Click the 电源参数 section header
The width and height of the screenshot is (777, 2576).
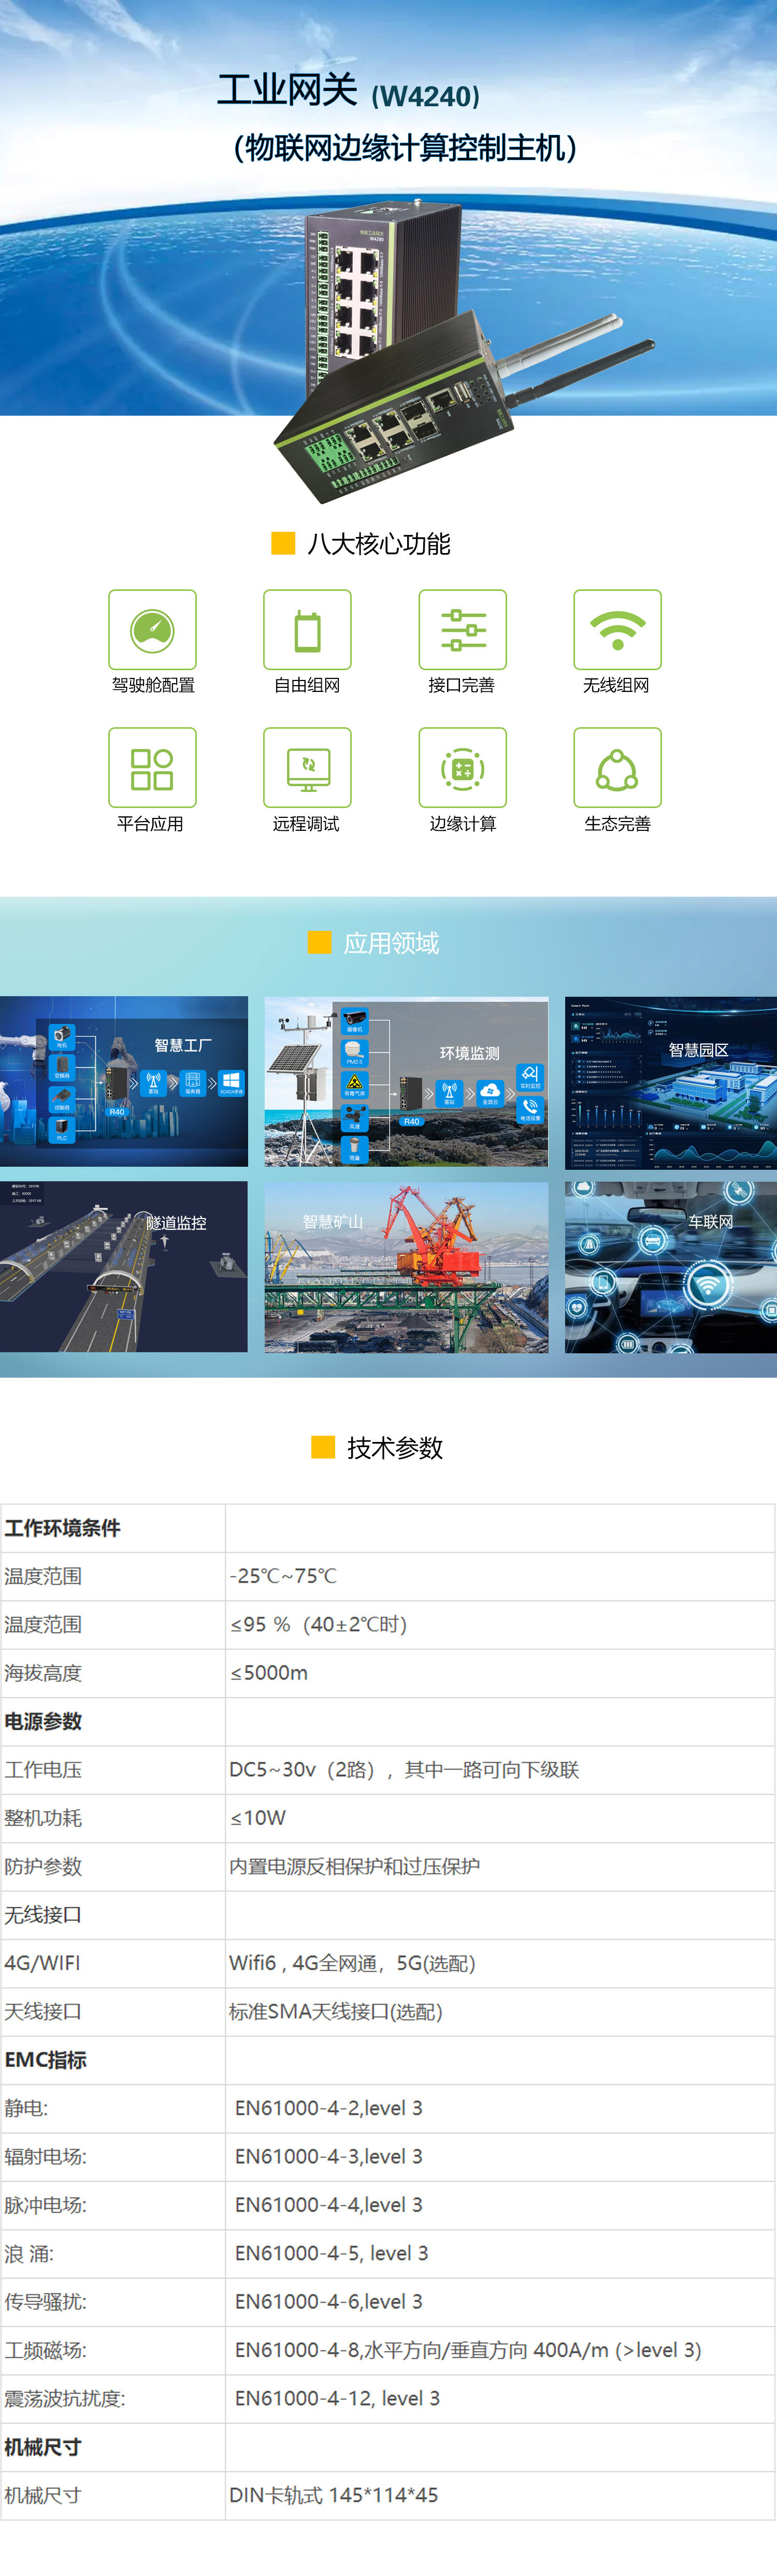[43, 1721]
